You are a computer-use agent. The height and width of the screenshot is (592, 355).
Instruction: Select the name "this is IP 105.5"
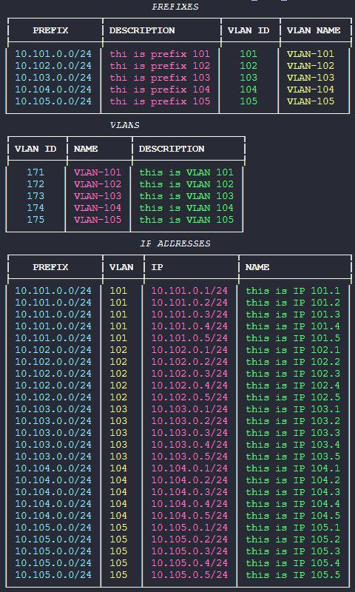[293, 575]
